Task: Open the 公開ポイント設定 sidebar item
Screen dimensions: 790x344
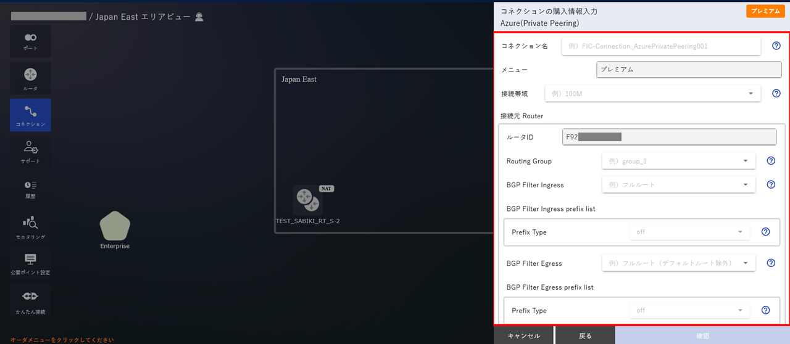Action: point(30,263)
